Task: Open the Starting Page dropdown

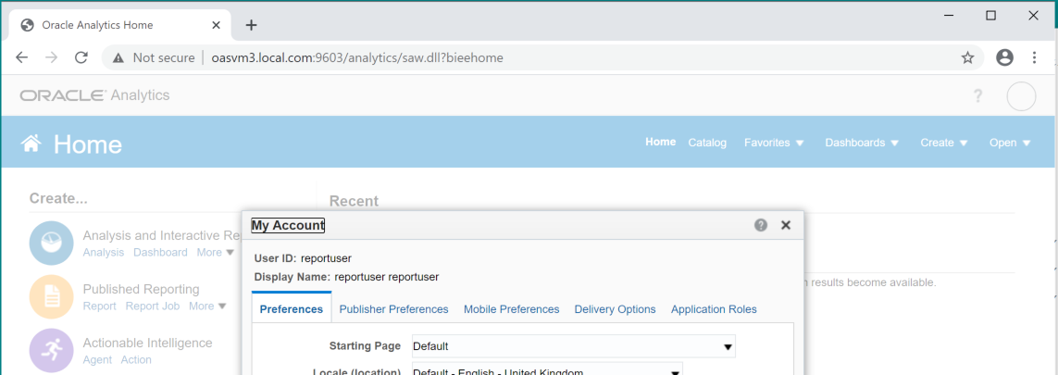Action: [574, 346]
